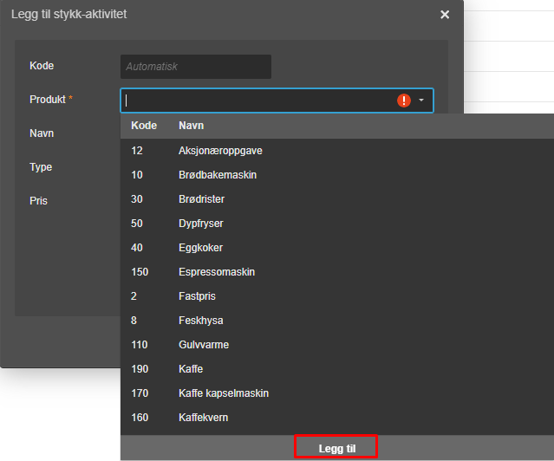Image resolution: width=554 pixels, height=461 pixels.
Task: Click the Kode input field showing Automatisk
Action: [196, 67]
